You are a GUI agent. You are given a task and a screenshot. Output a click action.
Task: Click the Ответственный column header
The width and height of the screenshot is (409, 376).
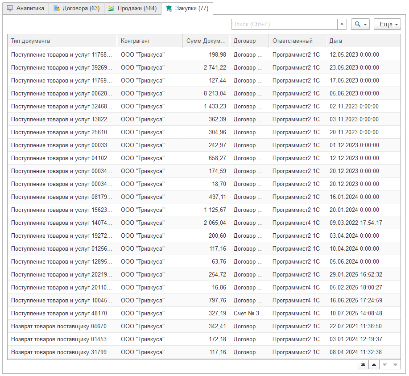[x=297, y=41]
